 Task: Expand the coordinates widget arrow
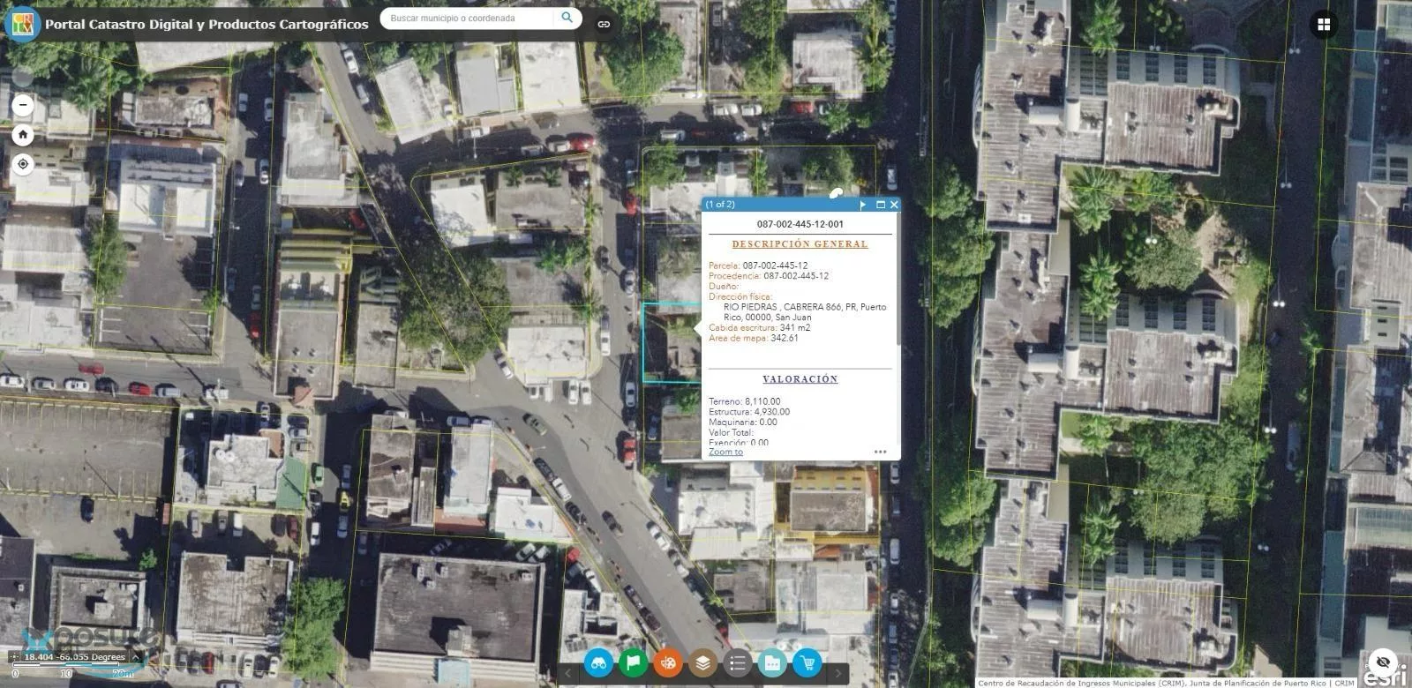click(135, 656)
